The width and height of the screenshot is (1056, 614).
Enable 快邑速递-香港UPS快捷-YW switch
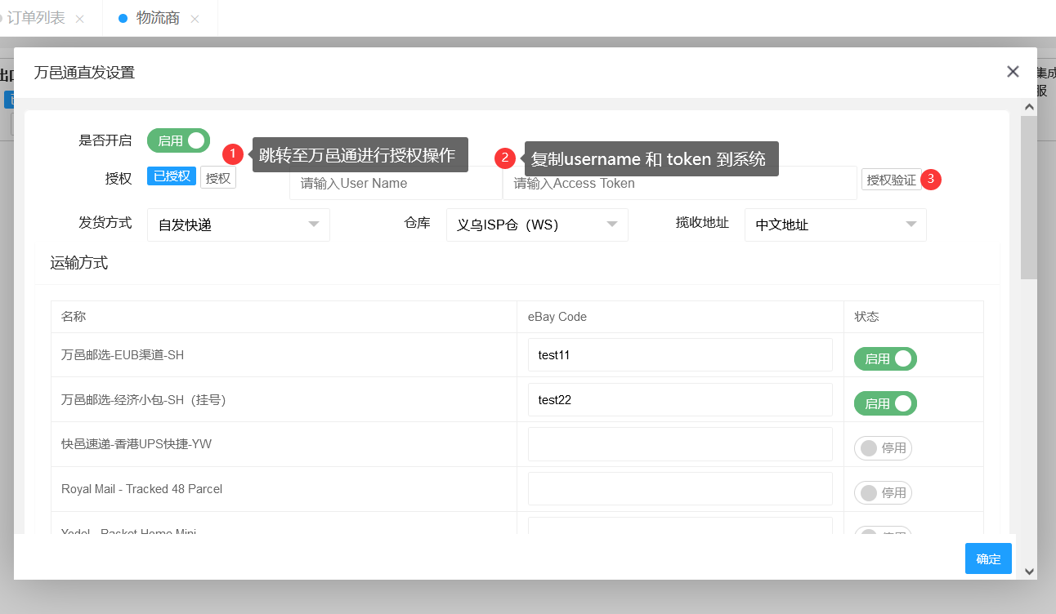[x=883, y=448]
